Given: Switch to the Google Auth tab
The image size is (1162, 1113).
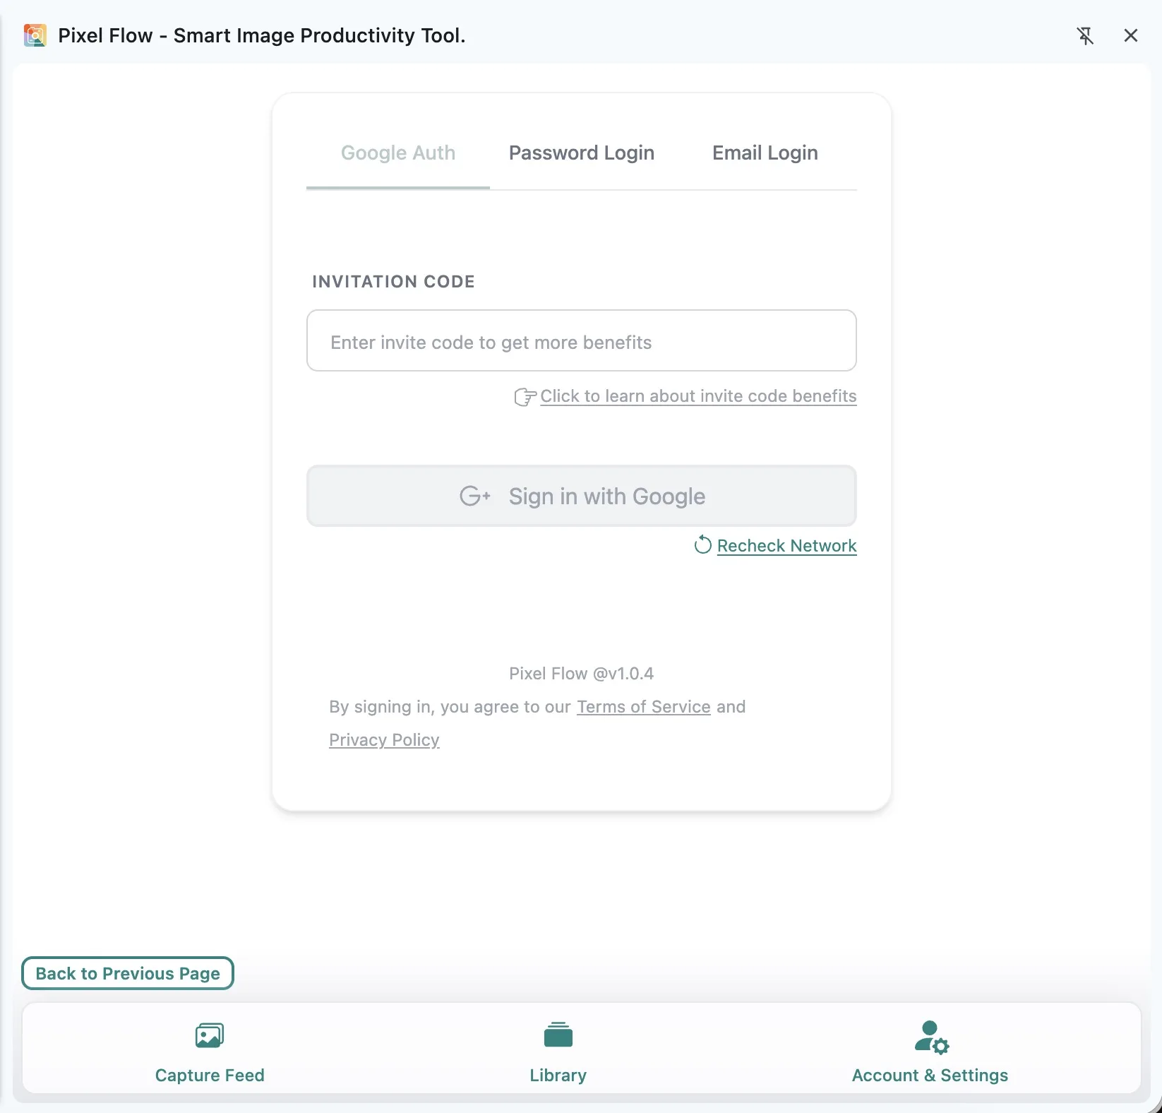Looking at the screenshot, I should click(398, 153).
